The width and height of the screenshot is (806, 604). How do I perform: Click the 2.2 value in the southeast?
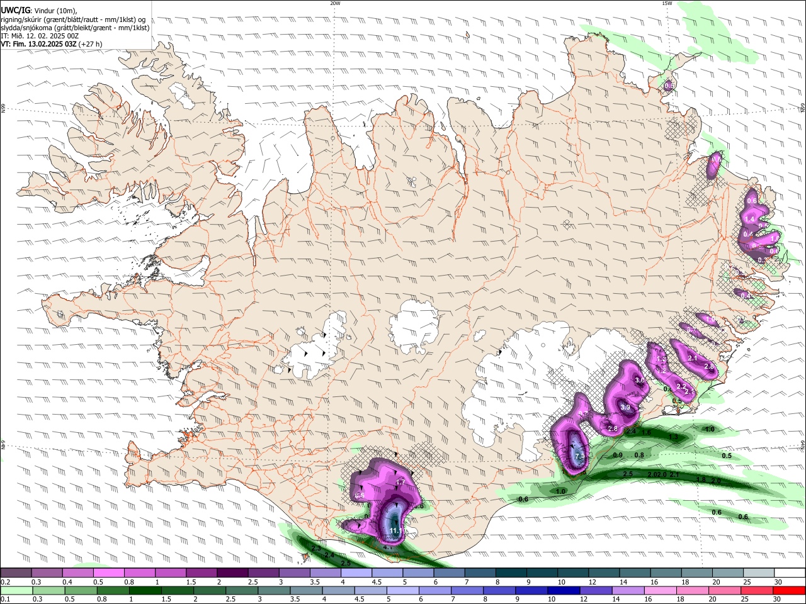click(x=681, y=386)
